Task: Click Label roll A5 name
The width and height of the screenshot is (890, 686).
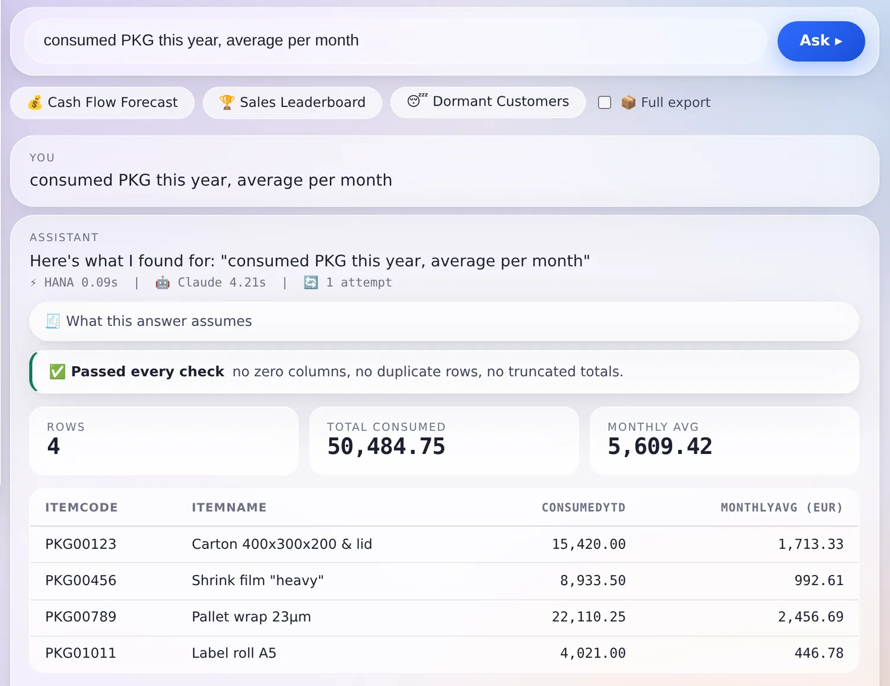Action: 234,653
